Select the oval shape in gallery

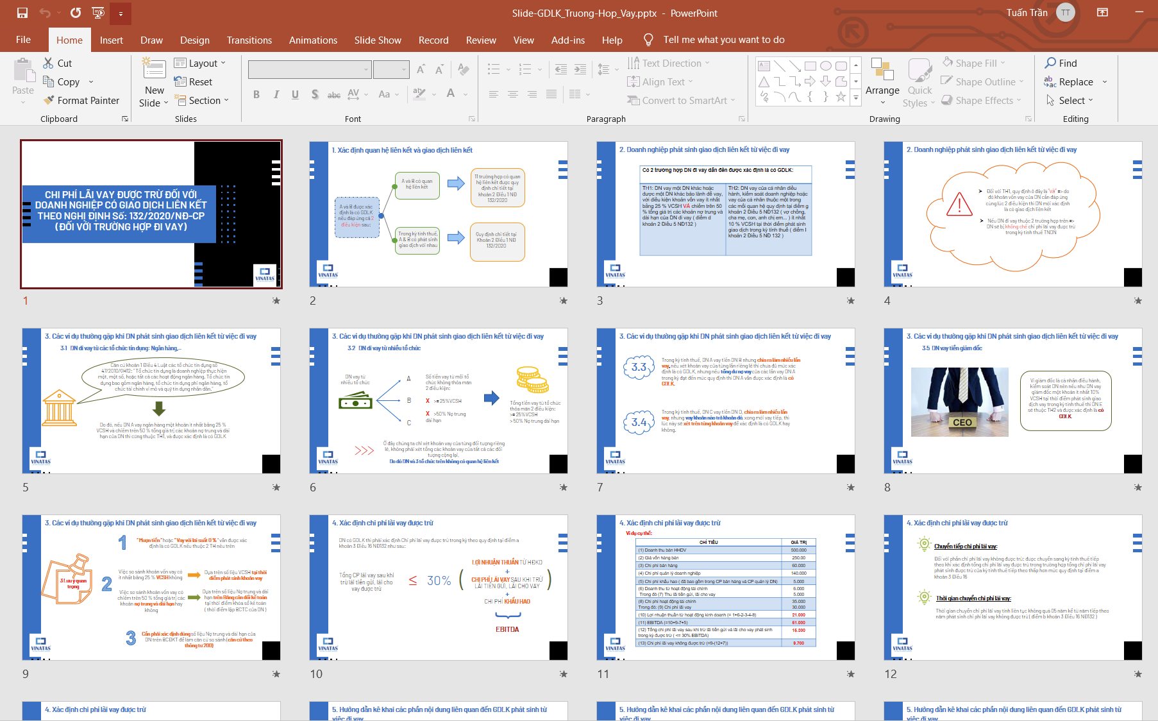click(826, 65)
